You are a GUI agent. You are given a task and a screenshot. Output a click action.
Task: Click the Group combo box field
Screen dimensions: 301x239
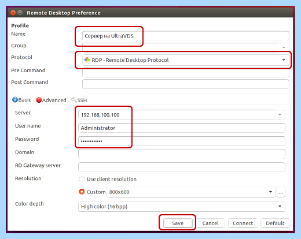186,47
